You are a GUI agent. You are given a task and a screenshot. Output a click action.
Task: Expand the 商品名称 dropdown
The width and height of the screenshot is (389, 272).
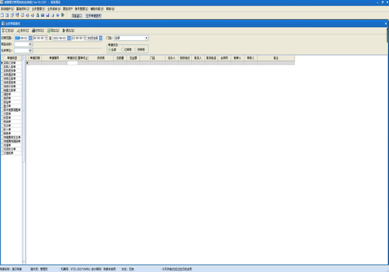(30, 44)
